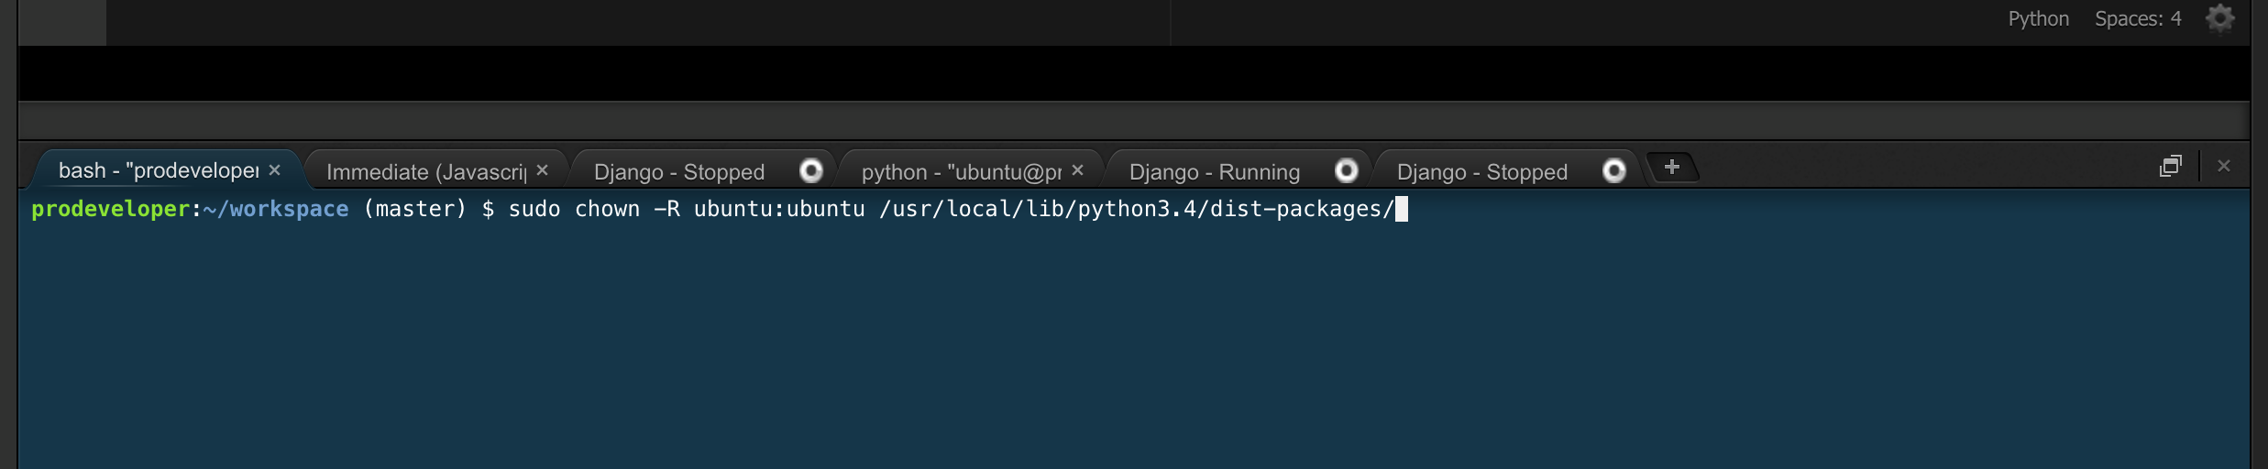The image size is (2268, 469).
Task: Close the bash "prodeveloper" terminal tab
Action: (274, 170)
